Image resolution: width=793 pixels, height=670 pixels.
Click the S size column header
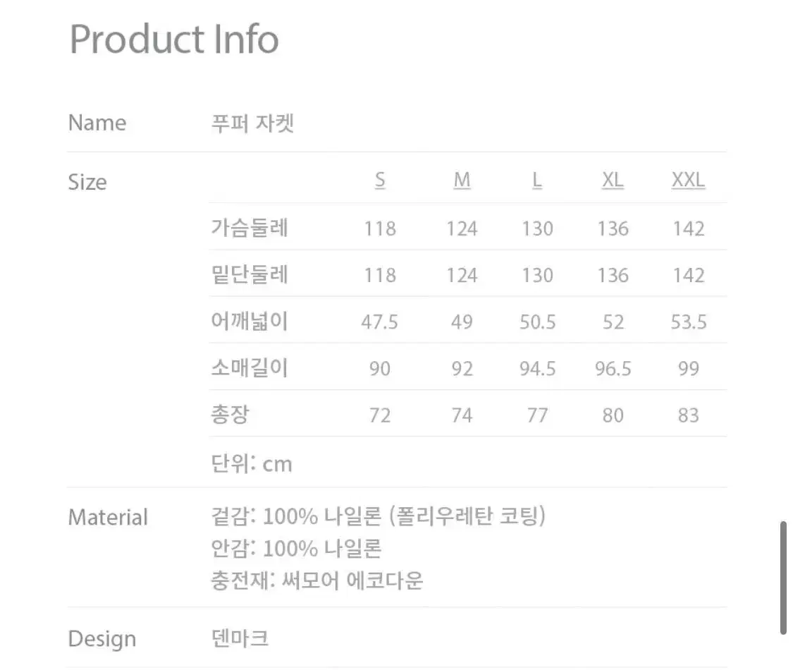380,181
